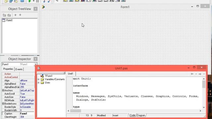
Task: Switch to the Properties tab
Action: [x=8, y=69]
